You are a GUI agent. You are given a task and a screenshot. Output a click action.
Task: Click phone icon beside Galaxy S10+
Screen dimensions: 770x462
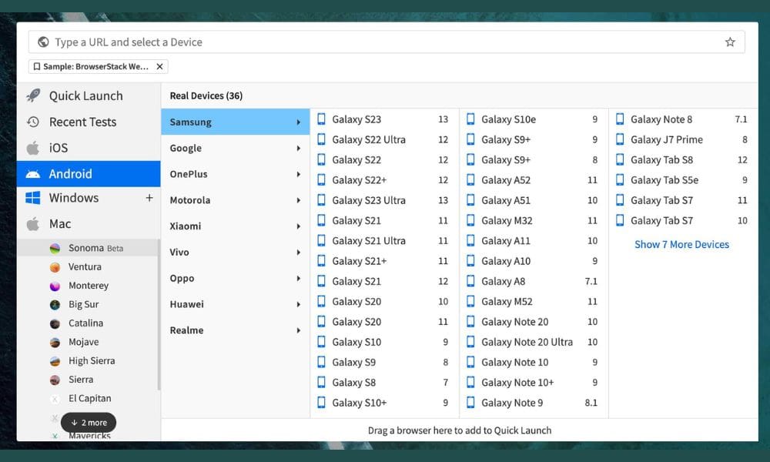(x=321, y=403)
